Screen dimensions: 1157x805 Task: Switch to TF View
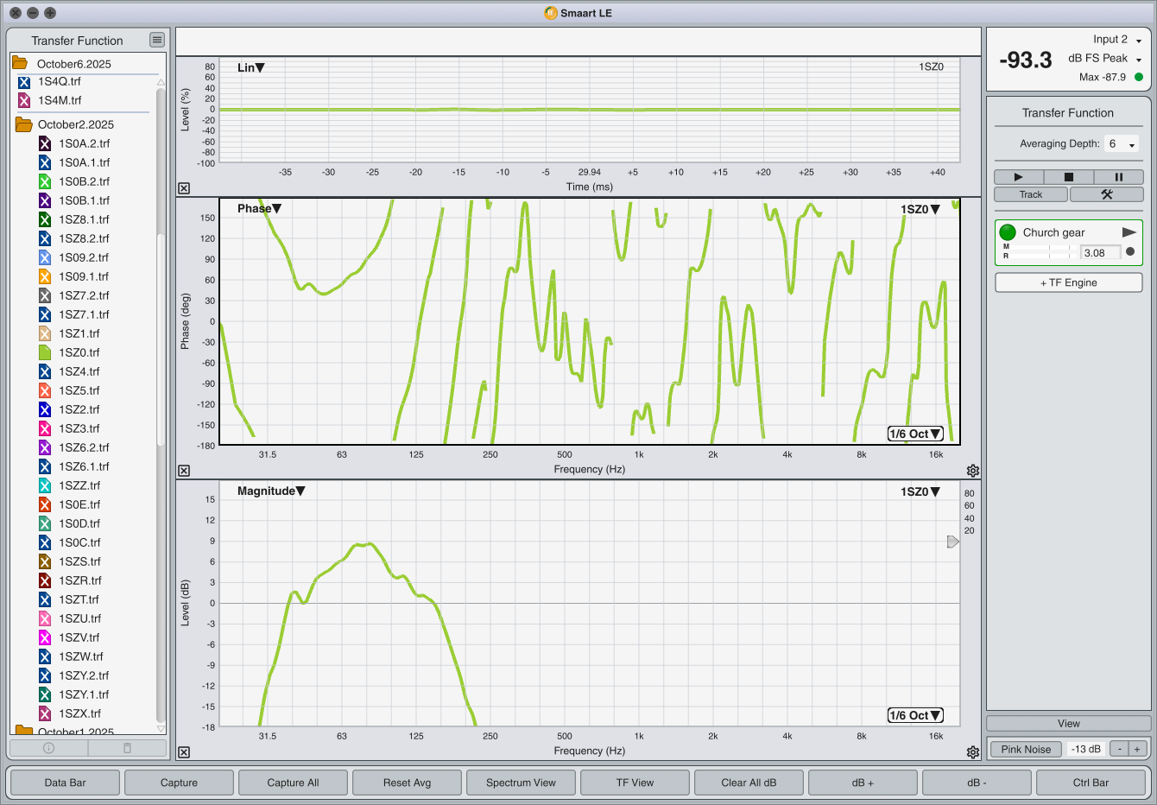[x=635, y=783]
